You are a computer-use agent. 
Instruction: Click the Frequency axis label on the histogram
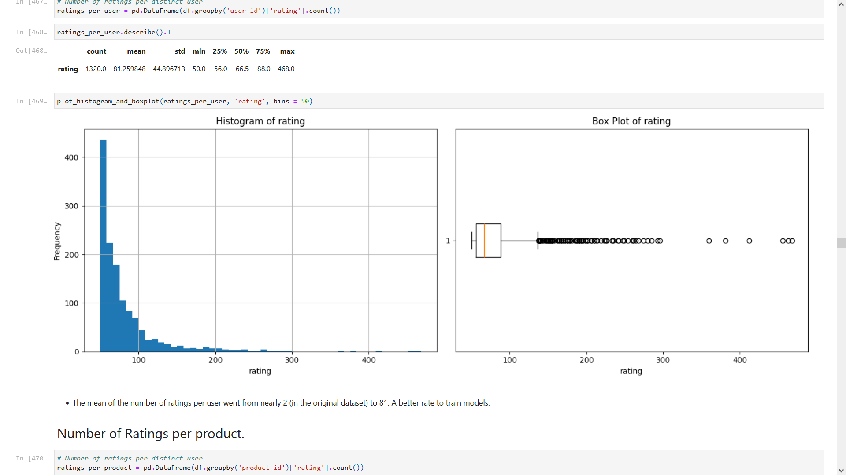pyautogui.click(x=57, y=240)
